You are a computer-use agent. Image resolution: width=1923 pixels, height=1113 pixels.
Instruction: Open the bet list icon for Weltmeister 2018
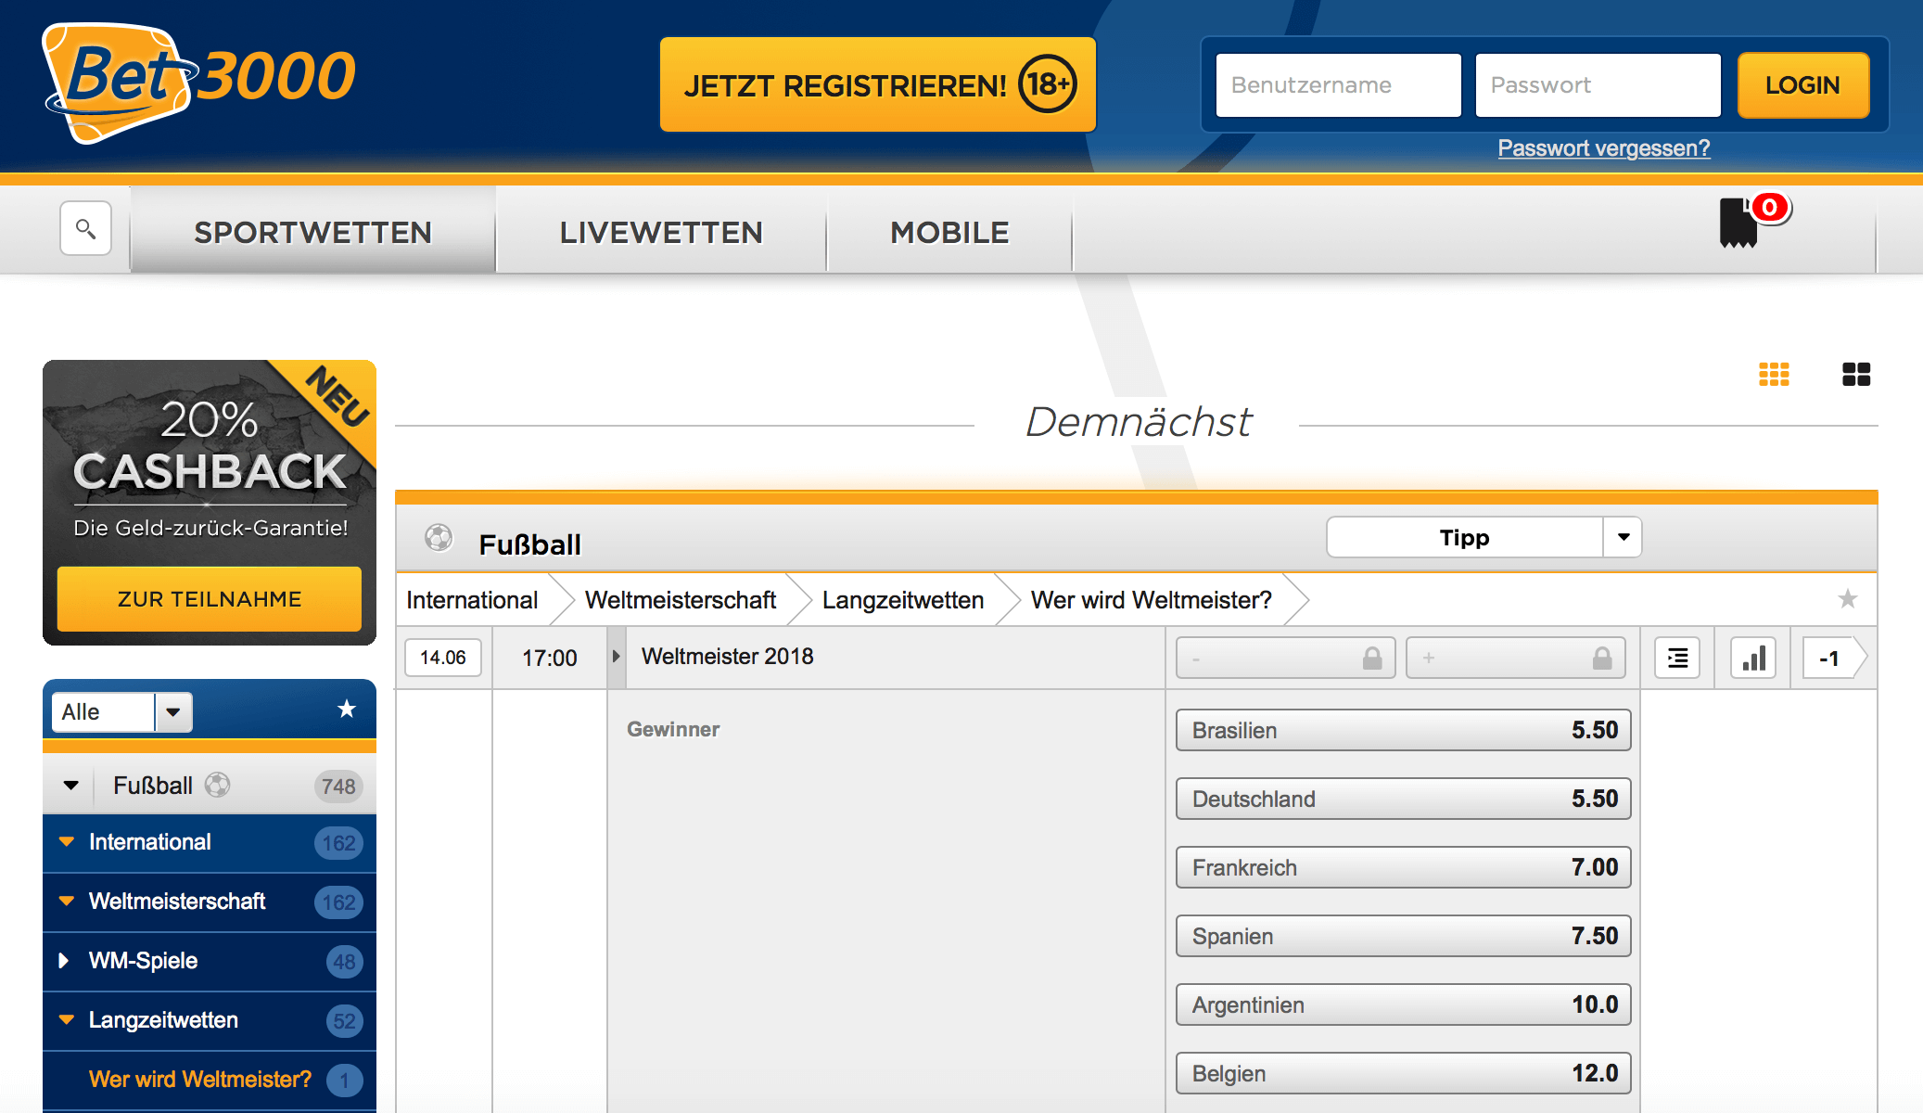1677,659
